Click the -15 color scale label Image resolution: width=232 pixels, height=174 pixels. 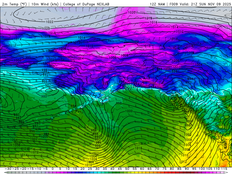click(30, 169)
